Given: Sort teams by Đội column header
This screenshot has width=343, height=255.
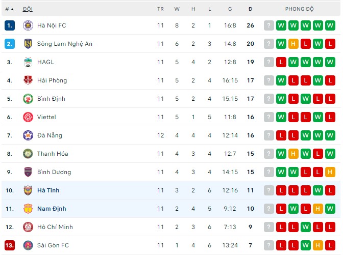Looking at the screenshot, I should coord(28,9).
